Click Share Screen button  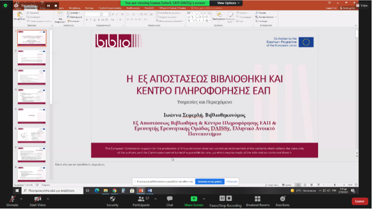click(194, 202)
